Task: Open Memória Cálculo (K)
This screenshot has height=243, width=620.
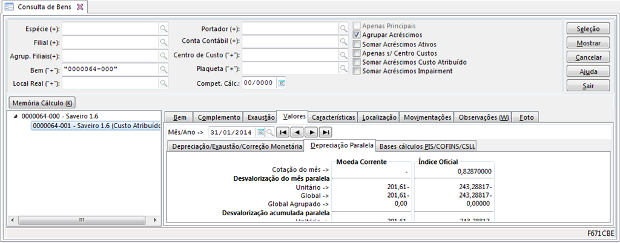Action: (x=42, y=103)
